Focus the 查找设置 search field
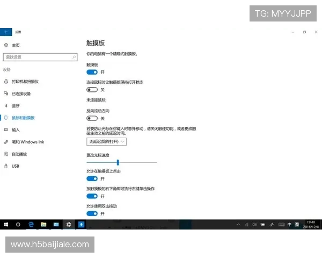The height and width of the screenshot is (258, 322). click(x=40, y=57)
